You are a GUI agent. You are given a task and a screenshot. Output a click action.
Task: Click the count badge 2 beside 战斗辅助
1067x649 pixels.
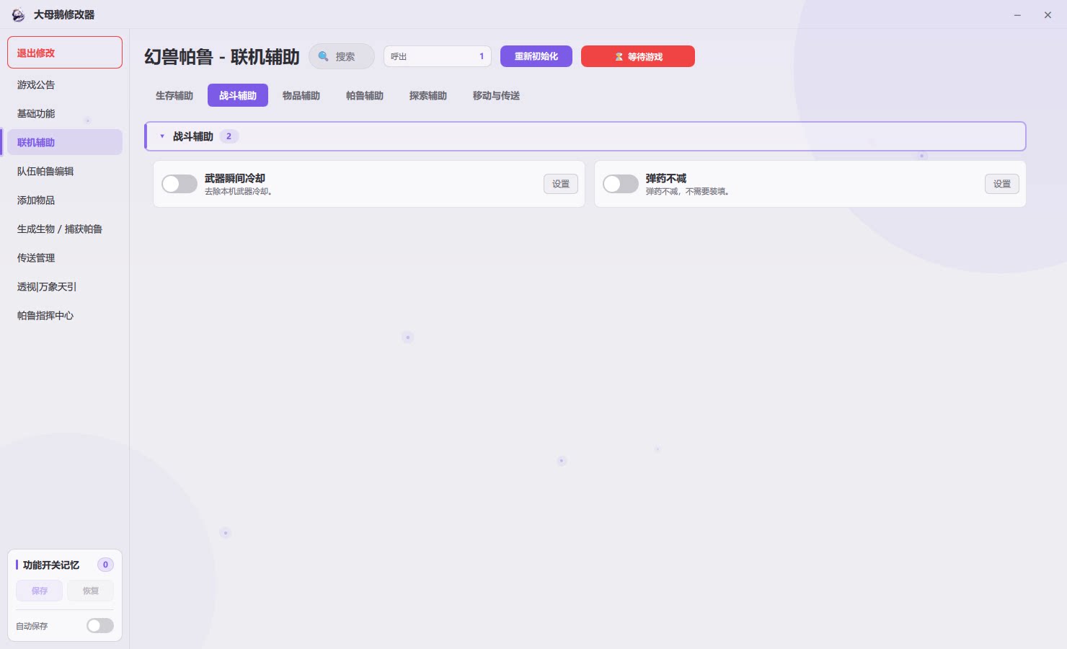point(229,136)
